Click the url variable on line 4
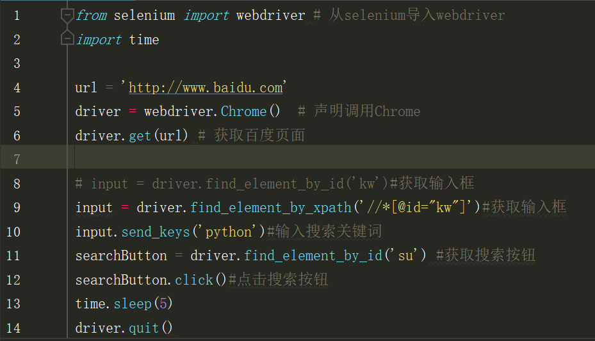The width and height of the screenshot is (595, 341). [86, 87]
